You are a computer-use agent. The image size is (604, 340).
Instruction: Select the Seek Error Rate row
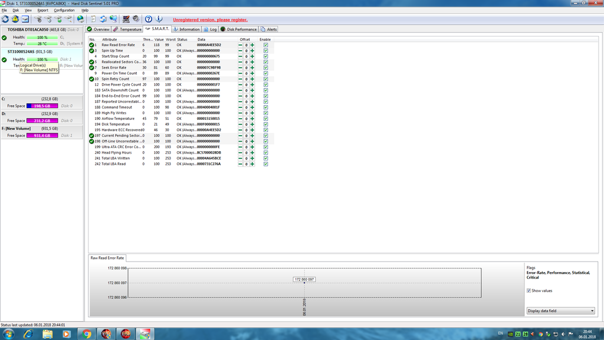coord(181,68)
